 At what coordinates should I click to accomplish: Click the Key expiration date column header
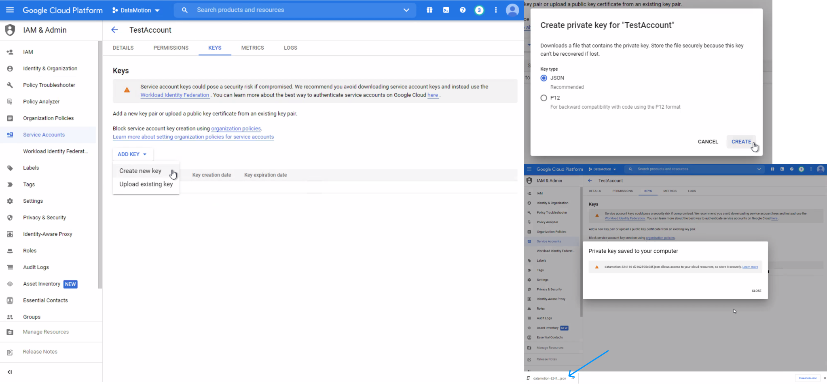pyautogui.click(x=266, y=175)
